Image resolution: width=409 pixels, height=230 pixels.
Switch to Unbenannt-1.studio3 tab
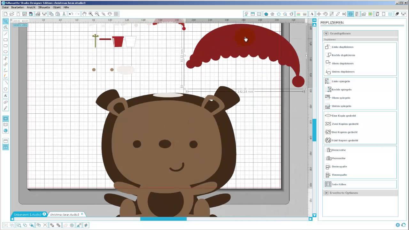27,214
